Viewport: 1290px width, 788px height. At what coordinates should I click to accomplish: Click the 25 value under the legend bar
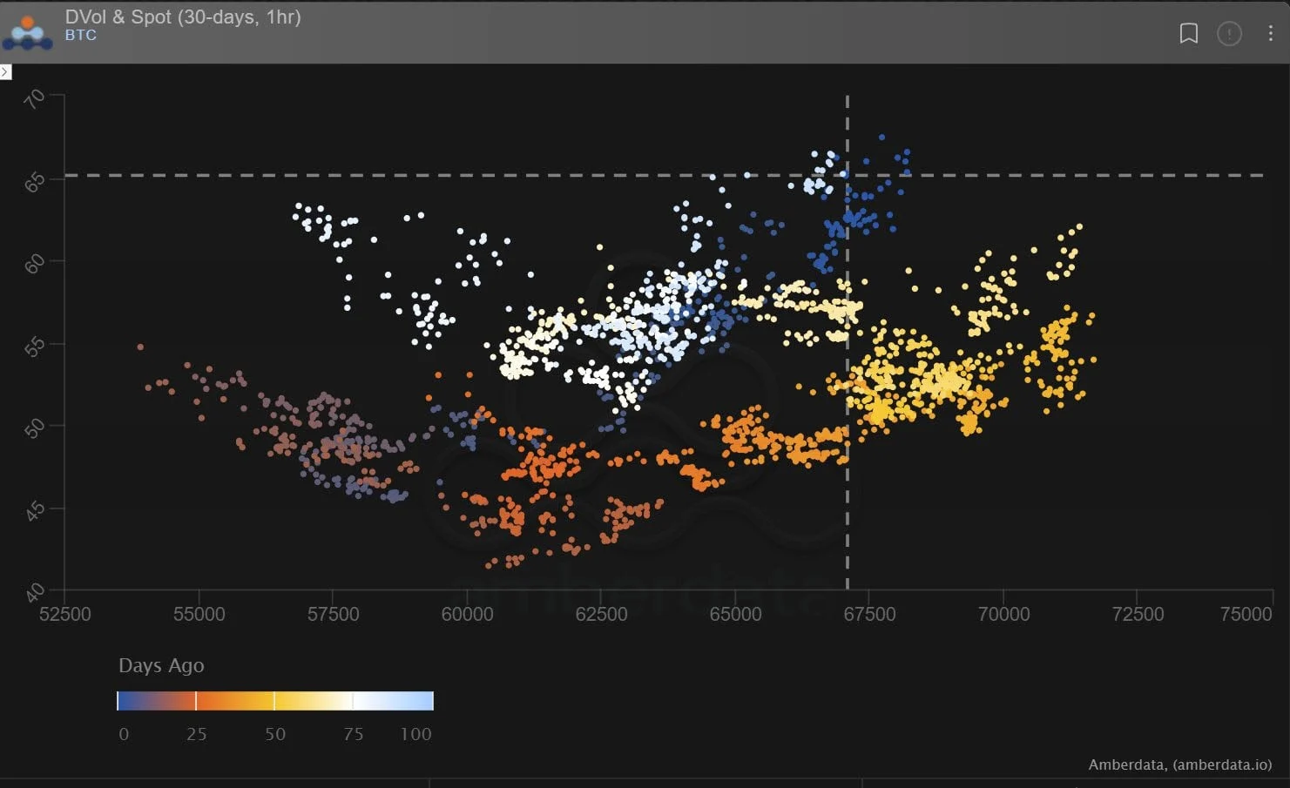pos(197,734)
